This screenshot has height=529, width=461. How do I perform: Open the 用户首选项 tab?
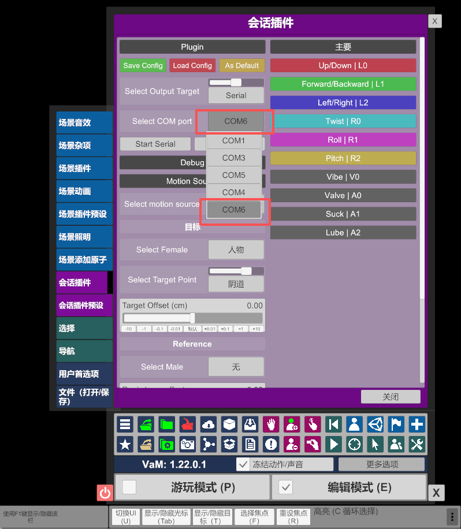(x=84, y=374)
